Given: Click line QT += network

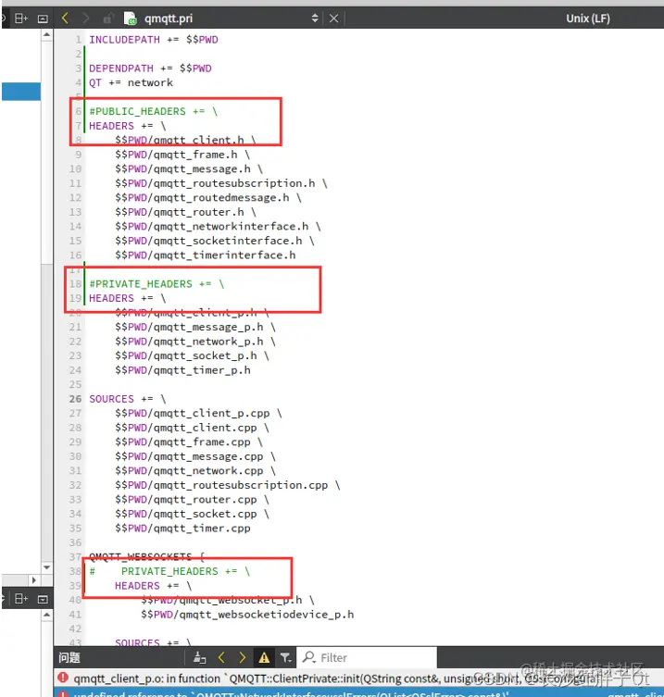Looking at the screenshot, I should [131, 82].
